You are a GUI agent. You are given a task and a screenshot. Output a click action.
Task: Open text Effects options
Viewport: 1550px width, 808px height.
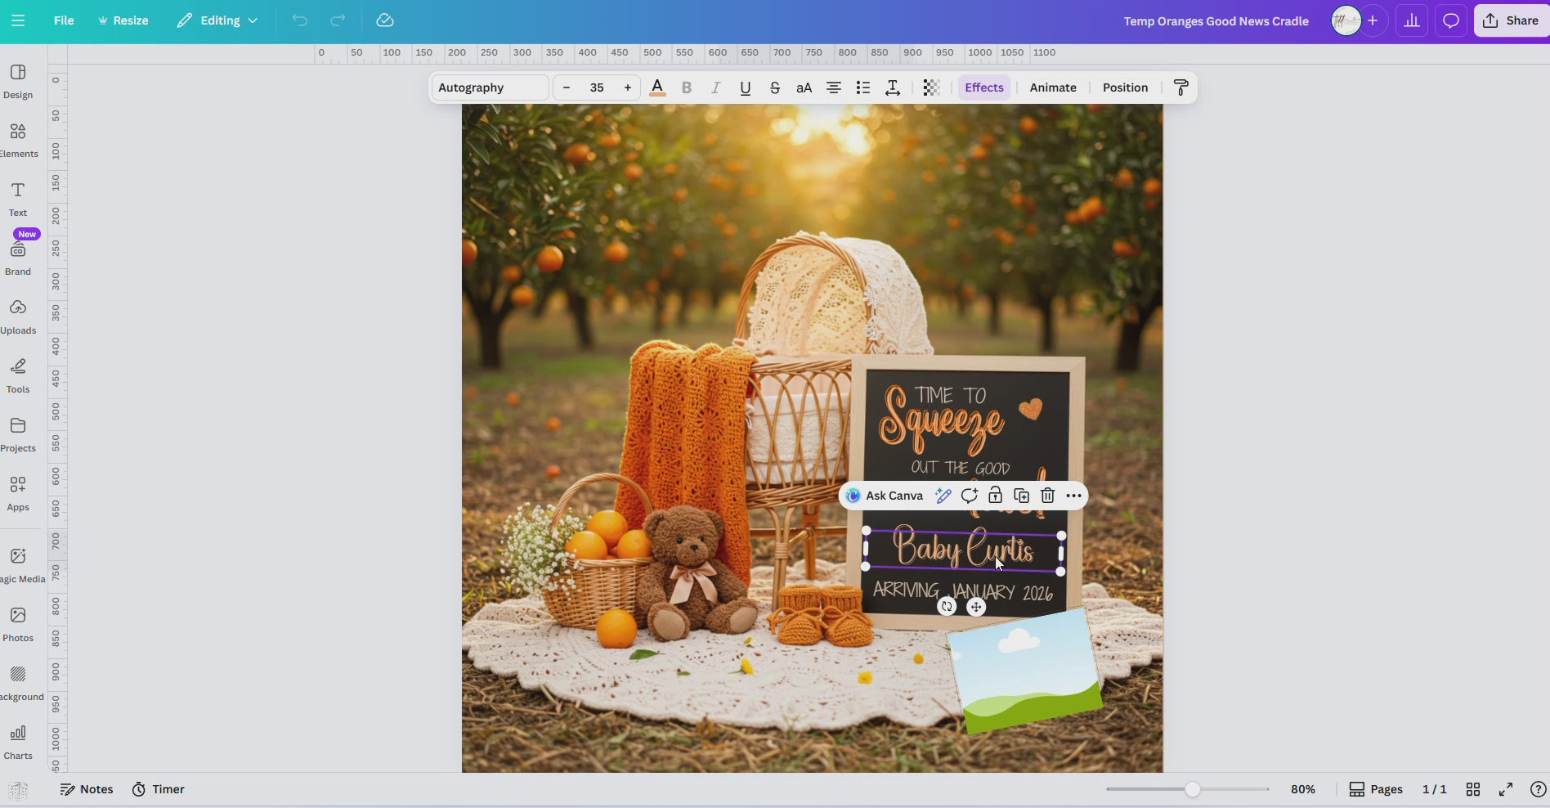[983, 88]
